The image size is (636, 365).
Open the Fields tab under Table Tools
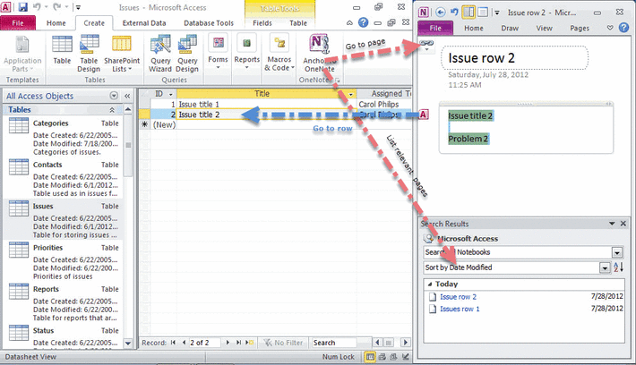262,23
